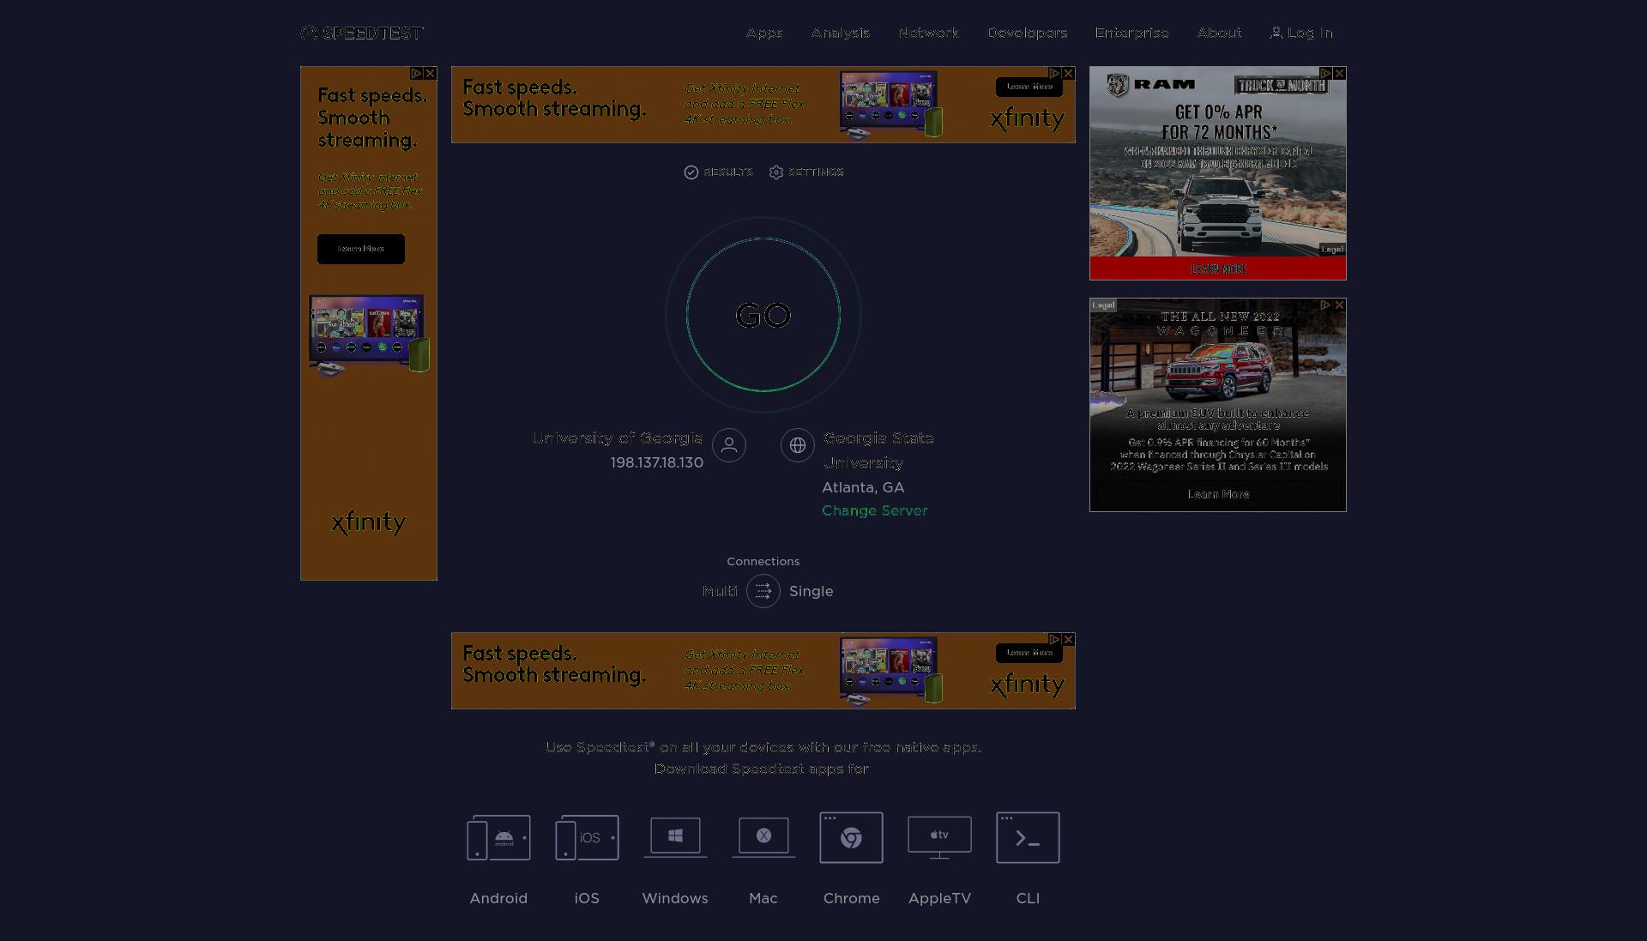Click Learn More in top Xfinity banner
The image size is (1647, 941).
[x=1029, y=87]
